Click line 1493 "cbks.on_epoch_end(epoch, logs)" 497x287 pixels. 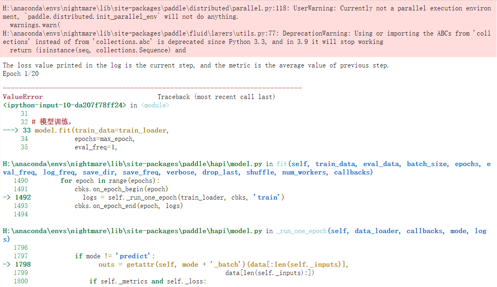click(98, 206)
